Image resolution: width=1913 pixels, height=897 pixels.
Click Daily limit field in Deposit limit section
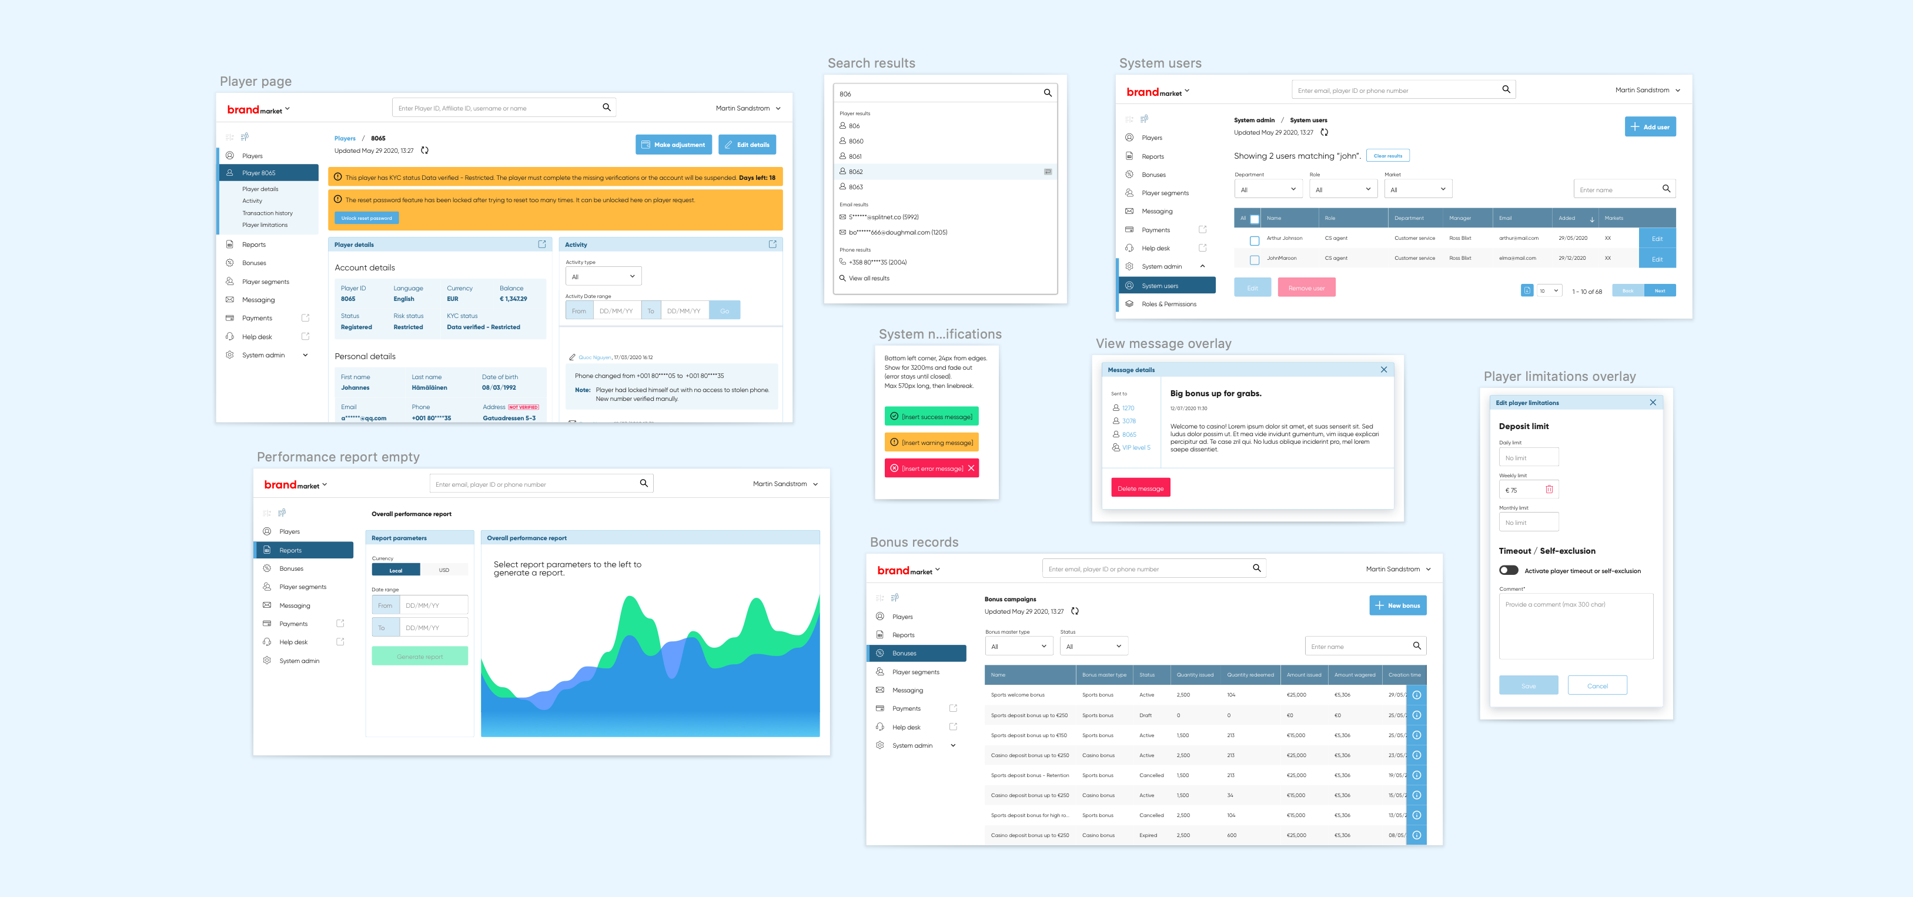tap(1529, 457)
